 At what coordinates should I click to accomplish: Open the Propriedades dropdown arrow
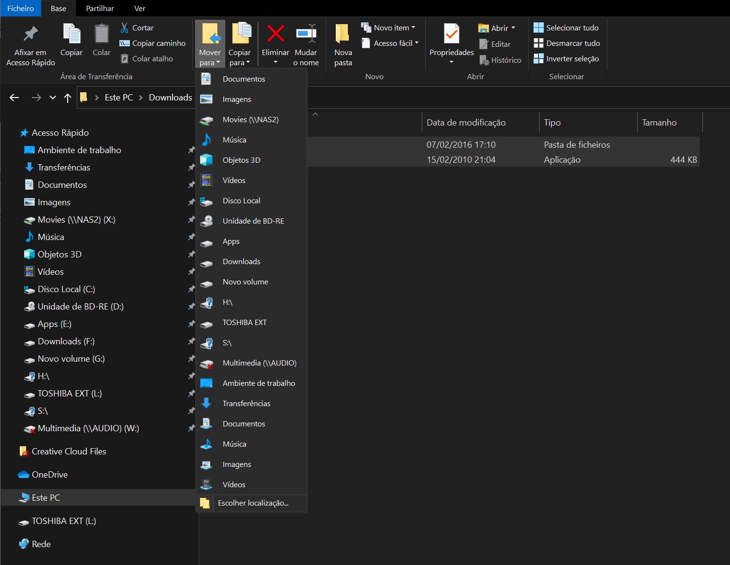coord(452,62)
